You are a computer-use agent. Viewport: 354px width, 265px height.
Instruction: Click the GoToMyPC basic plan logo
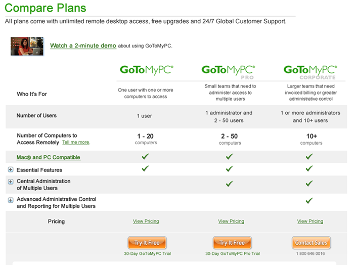[x=147, y=70]
